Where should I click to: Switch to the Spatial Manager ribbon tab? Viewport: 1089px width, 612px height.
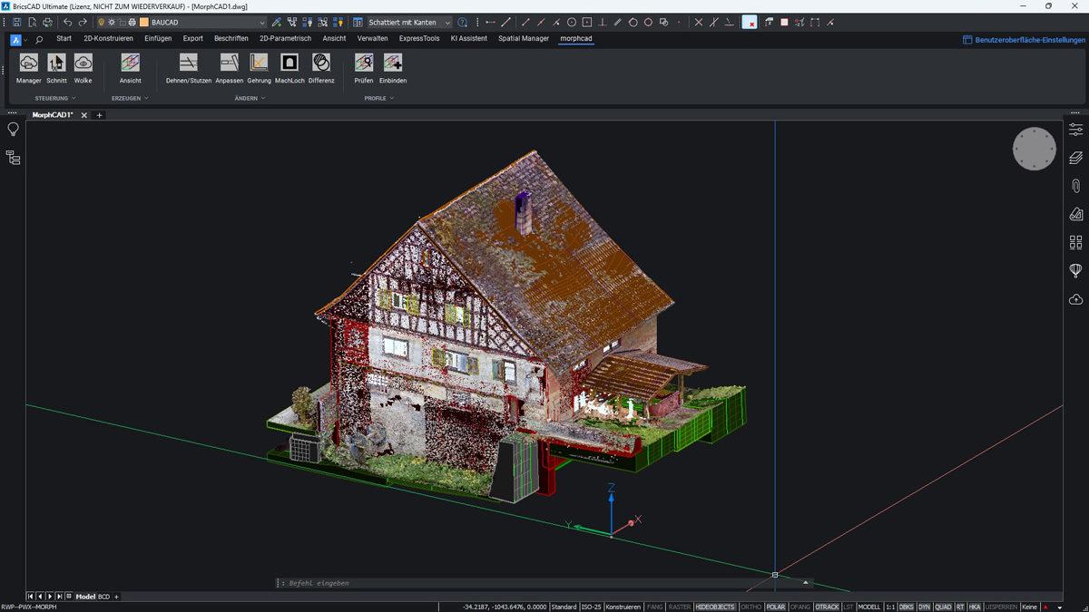tap(524, 39)
